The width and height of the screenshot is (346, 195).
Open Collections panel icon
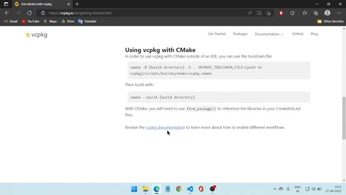coord(316,13)
